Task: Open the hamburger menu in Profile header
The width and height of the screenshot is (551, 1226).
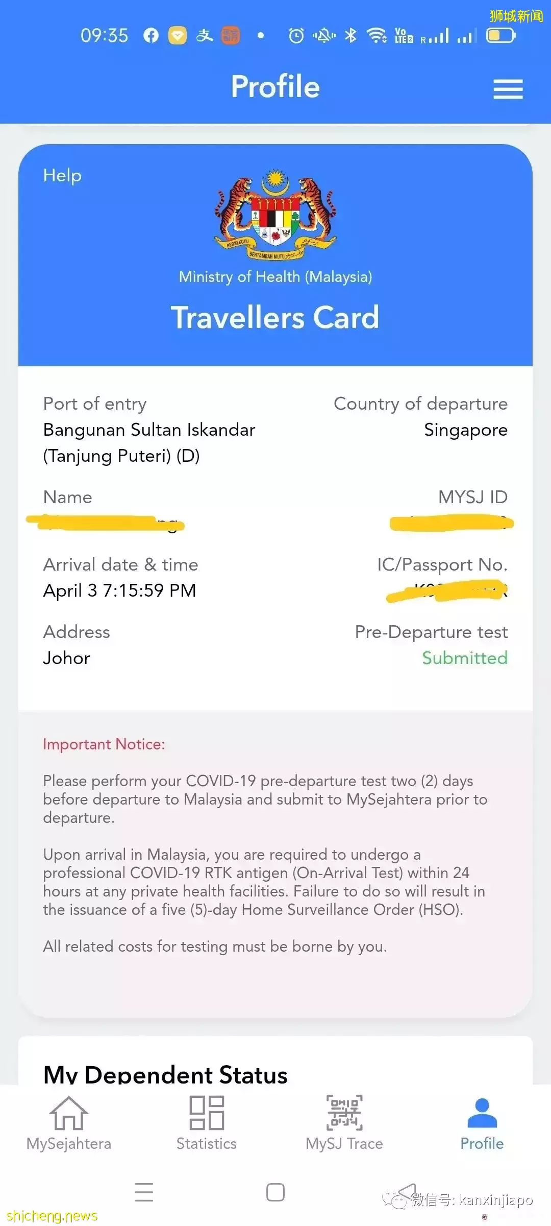Action: pyautogui.click(x=508, y=89)
